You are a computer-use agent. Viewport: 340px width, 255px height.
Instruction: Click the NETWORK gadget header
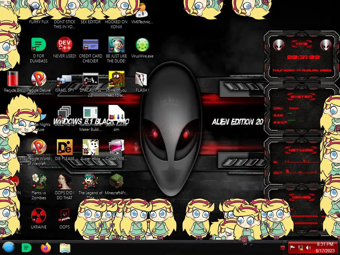(x=301, y=150)
